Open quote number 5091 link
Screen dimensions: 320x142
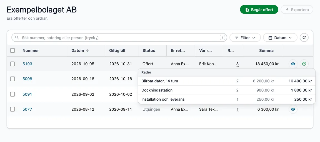click(27, 94)
